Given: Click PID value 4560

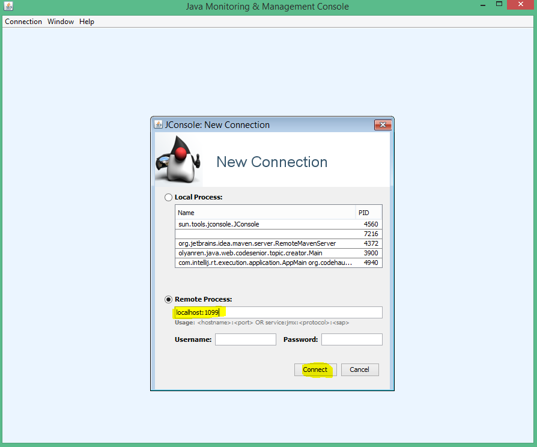Looking at the screenshot, I should [x=371, y=224].
